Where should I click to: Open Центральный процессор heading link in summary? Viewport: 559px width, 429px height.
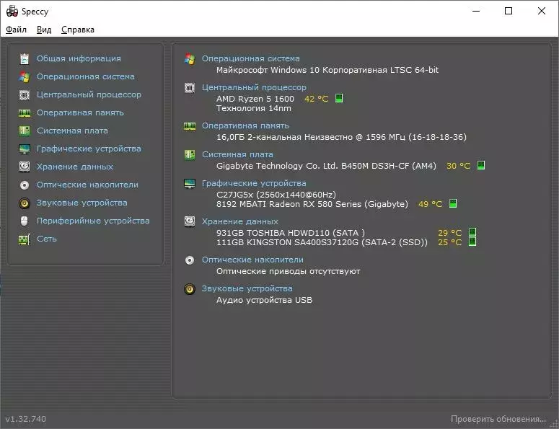[x=254, y=87]
